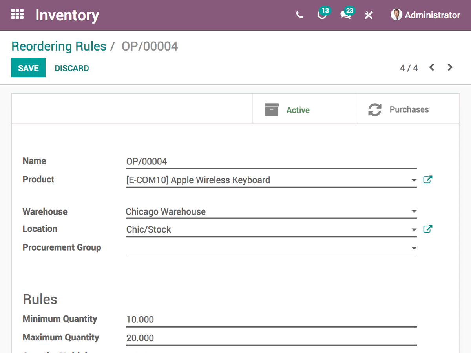
Task: Open the Administrator user menu
Action: [432, 15]
